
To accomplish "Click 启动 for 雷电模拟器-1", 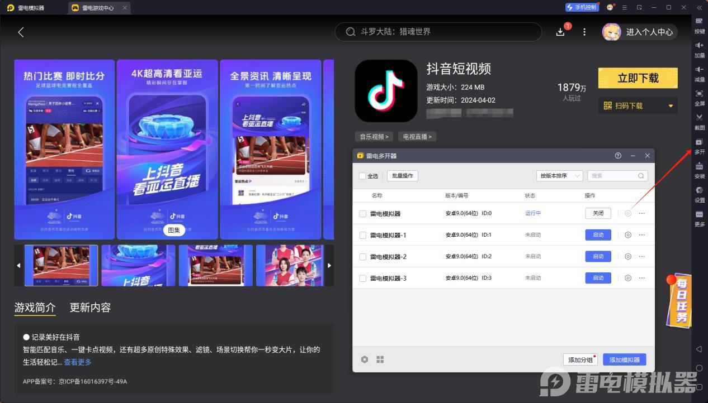I will click(x=598, y=235).
